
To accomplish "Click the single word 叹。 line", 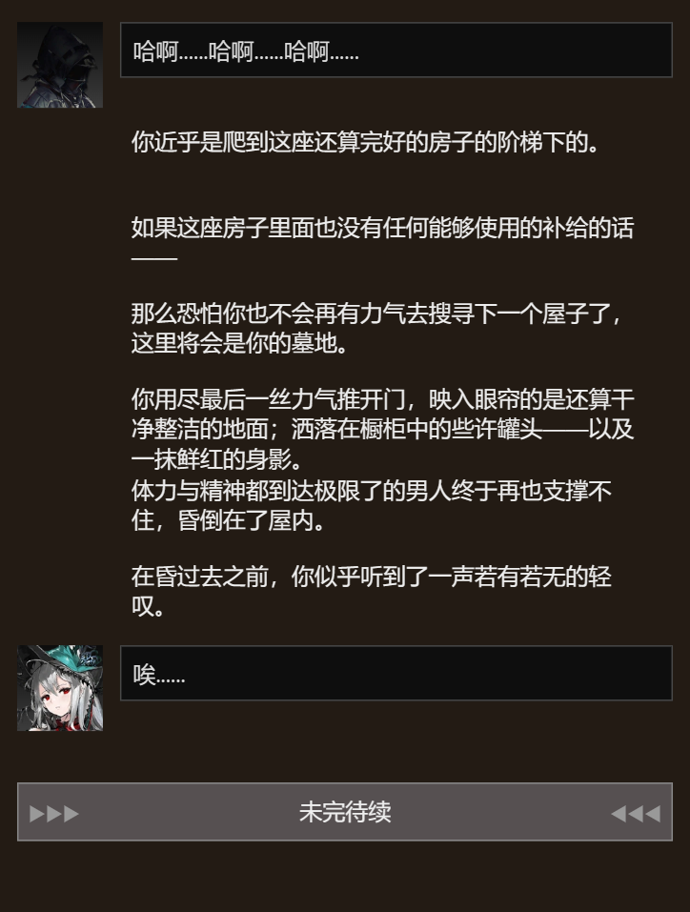I will 149,606.
